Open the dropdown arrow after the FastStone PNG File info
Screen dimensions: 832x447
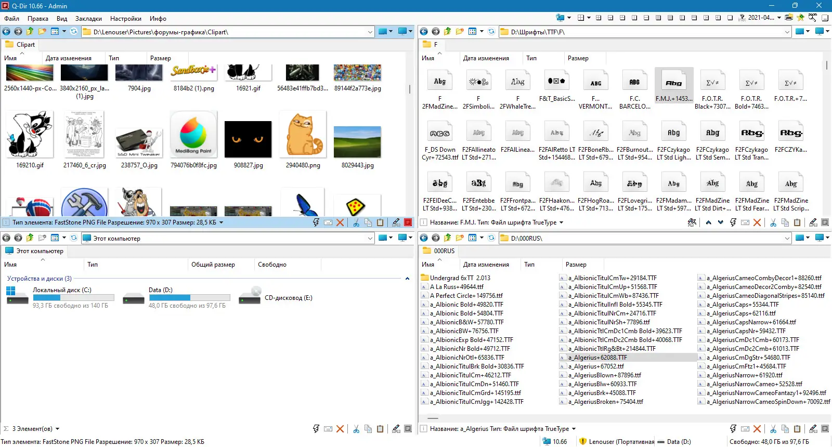pyautogui.click(x=221, y=222)
